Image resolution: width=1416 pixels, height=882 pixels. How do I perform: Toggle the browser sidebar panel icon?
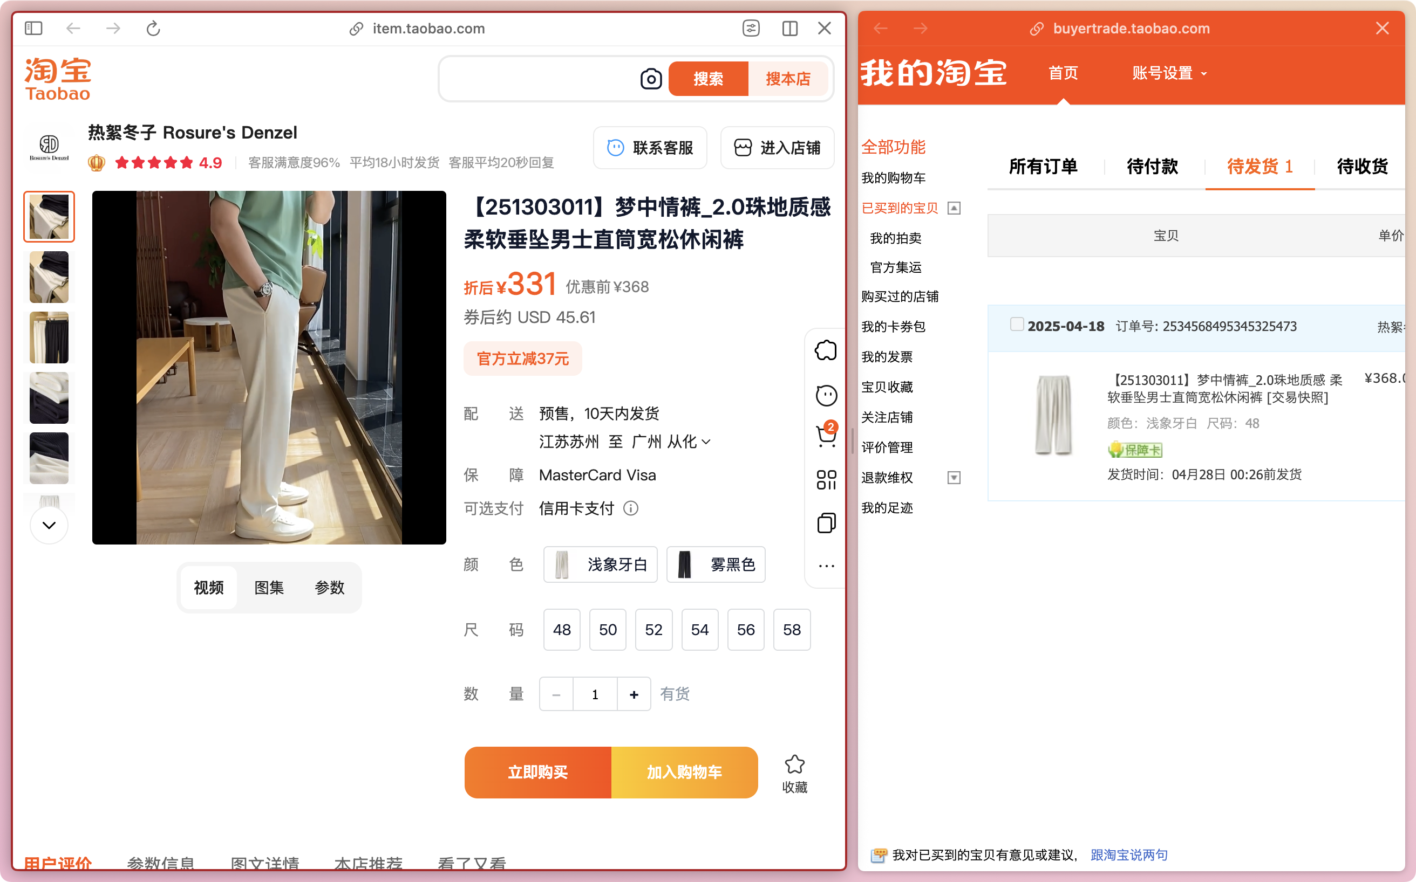(x=33, y=28)
